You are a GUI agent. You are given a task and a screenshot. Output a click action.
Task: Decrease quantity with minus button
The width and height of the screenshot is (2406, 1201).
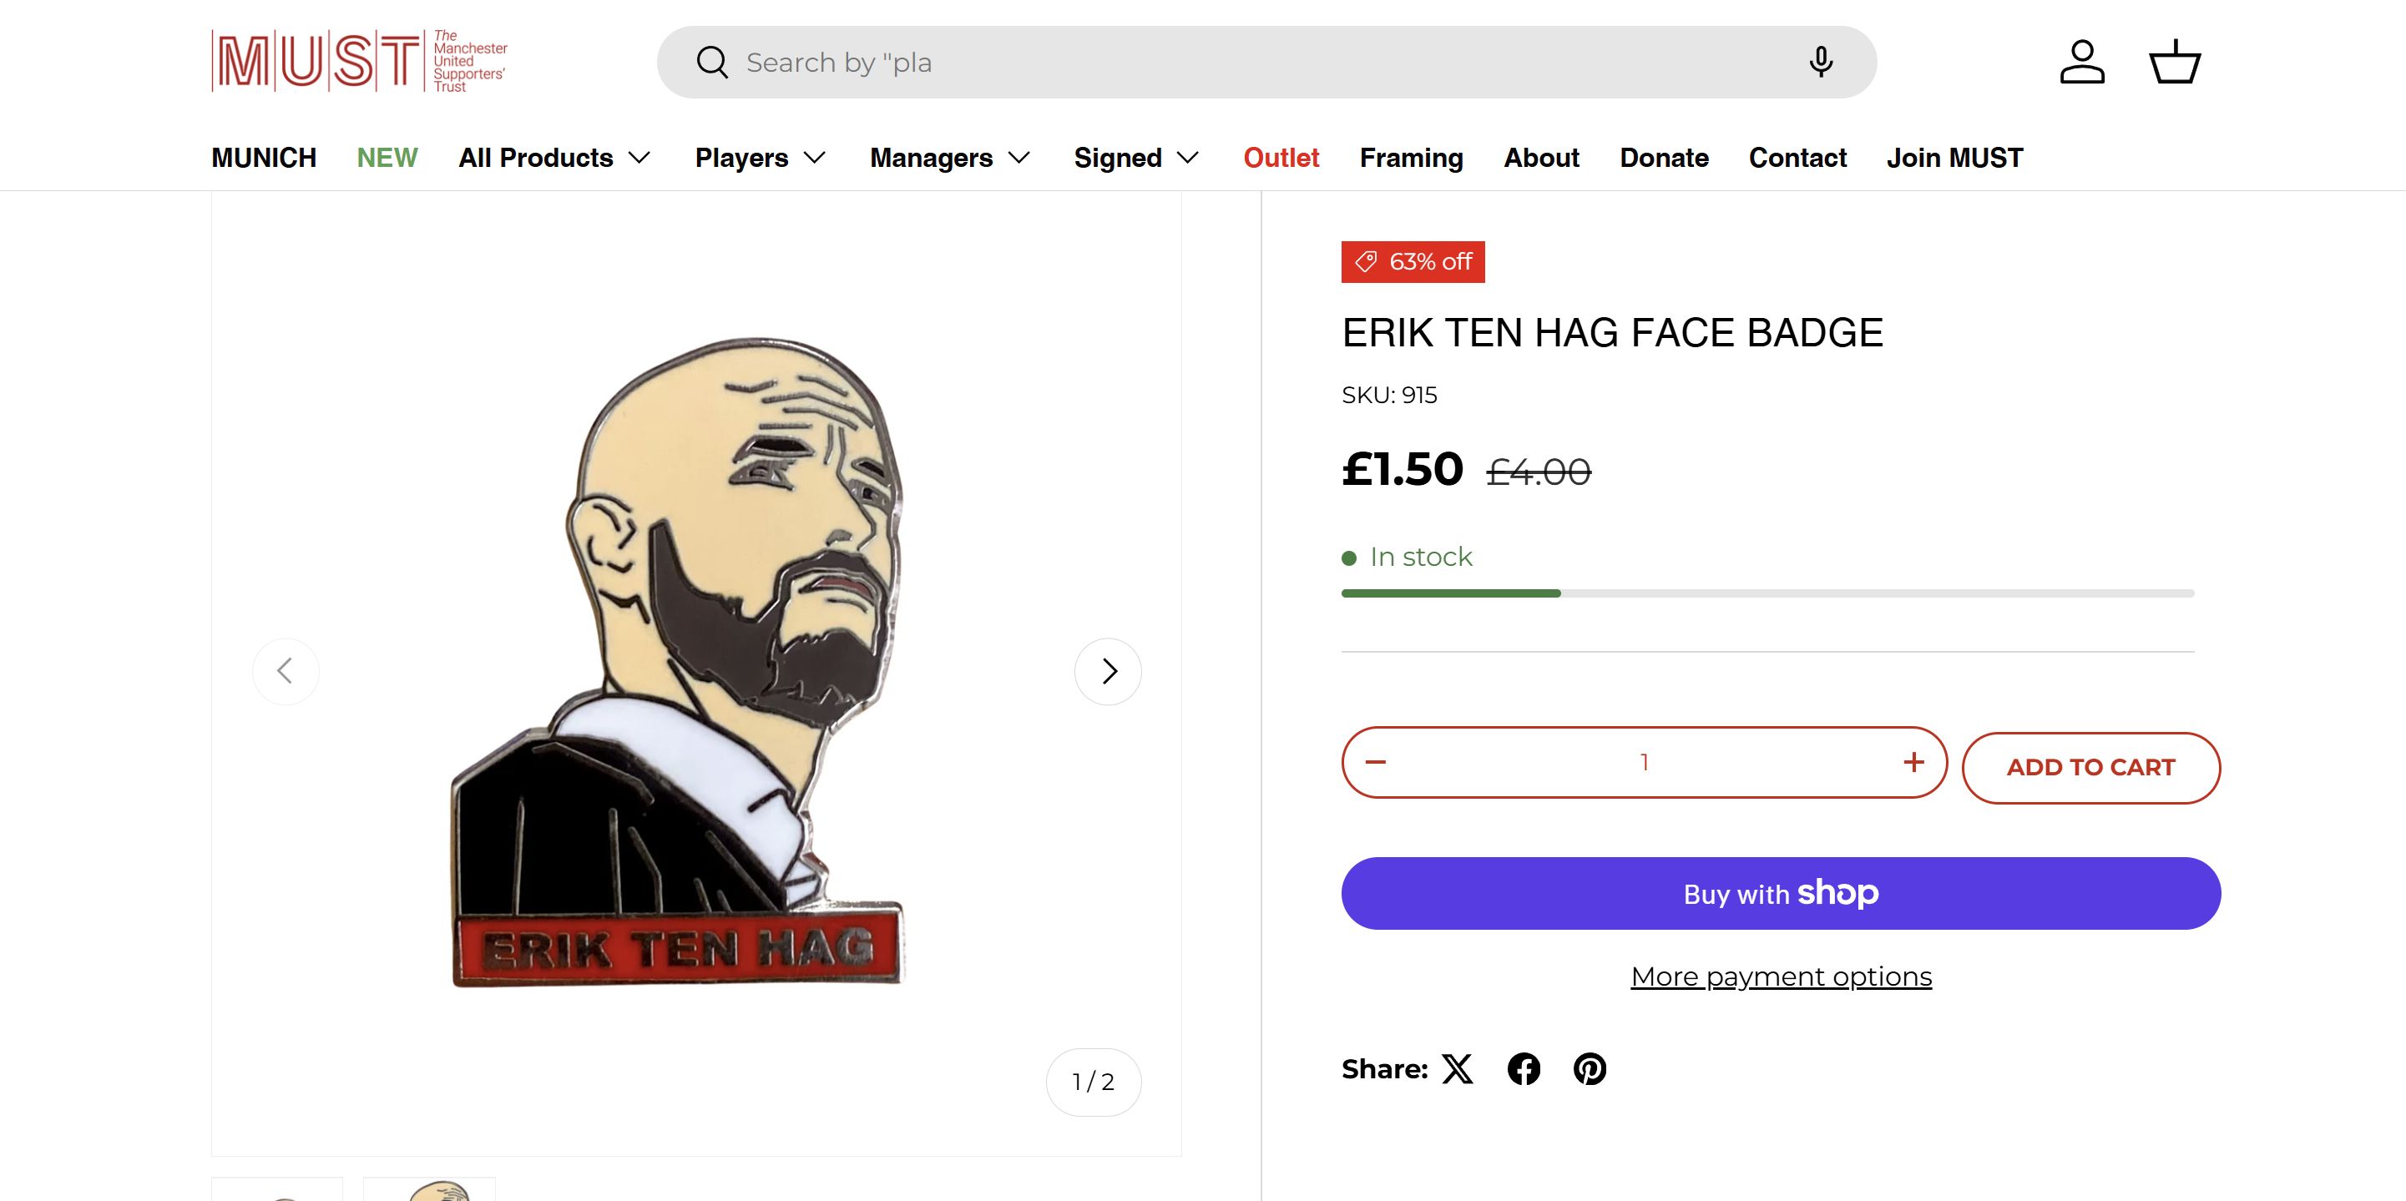pos(1376,762)
